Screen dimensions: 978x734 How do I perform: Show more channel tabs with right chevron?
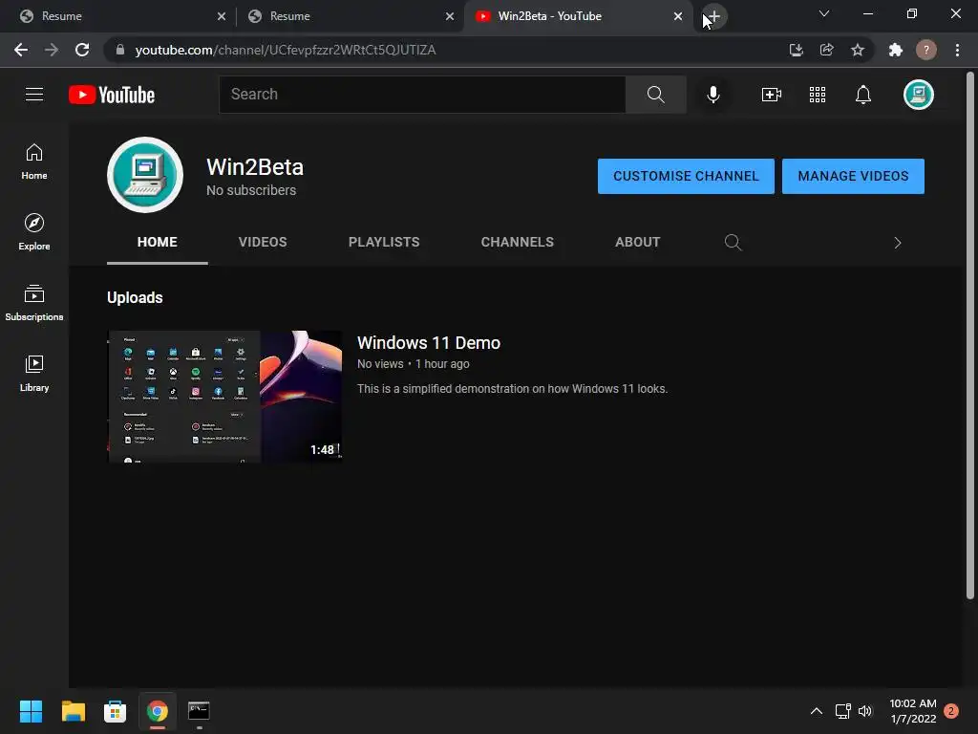click(898, 243)
